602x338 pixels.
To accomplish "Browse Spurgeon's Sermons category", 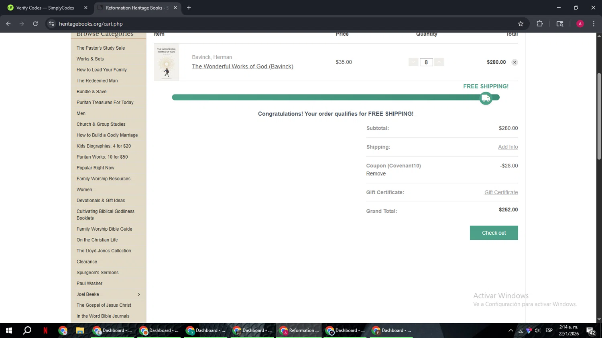I will (98, 272).
